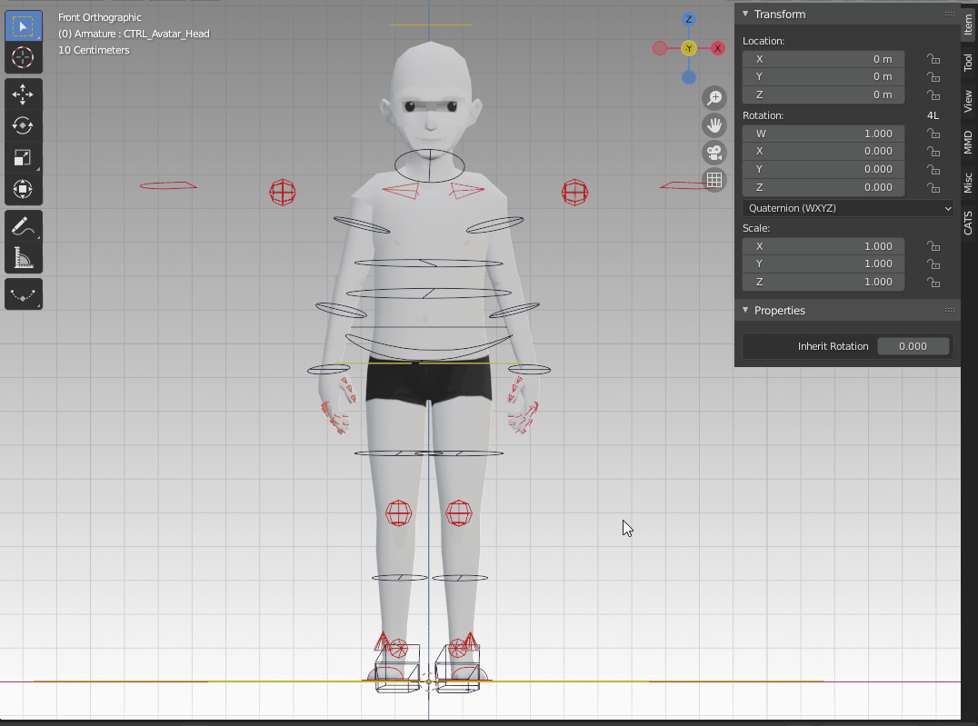This screenshot has width=978, height=726.
Task: Toggle lock for Rotation Z
Action: (x=933, y=187)
